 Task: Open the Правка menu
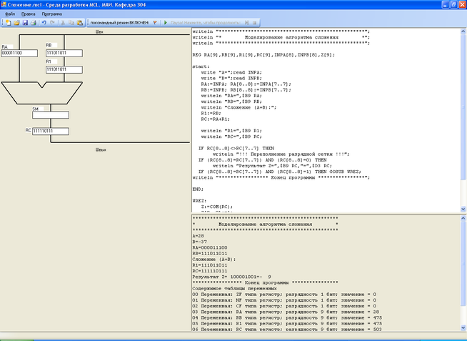pyautogui.click(x=28, y=14)
